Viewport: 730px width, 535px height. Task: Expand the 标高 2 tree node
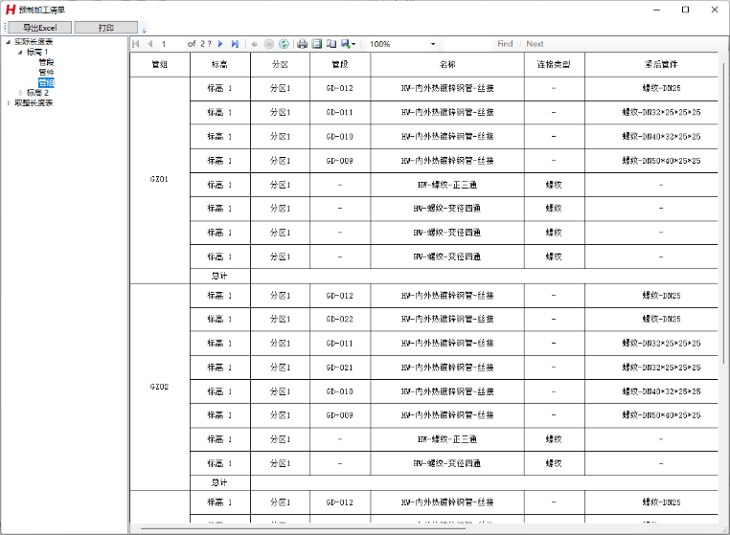(20, 93)
